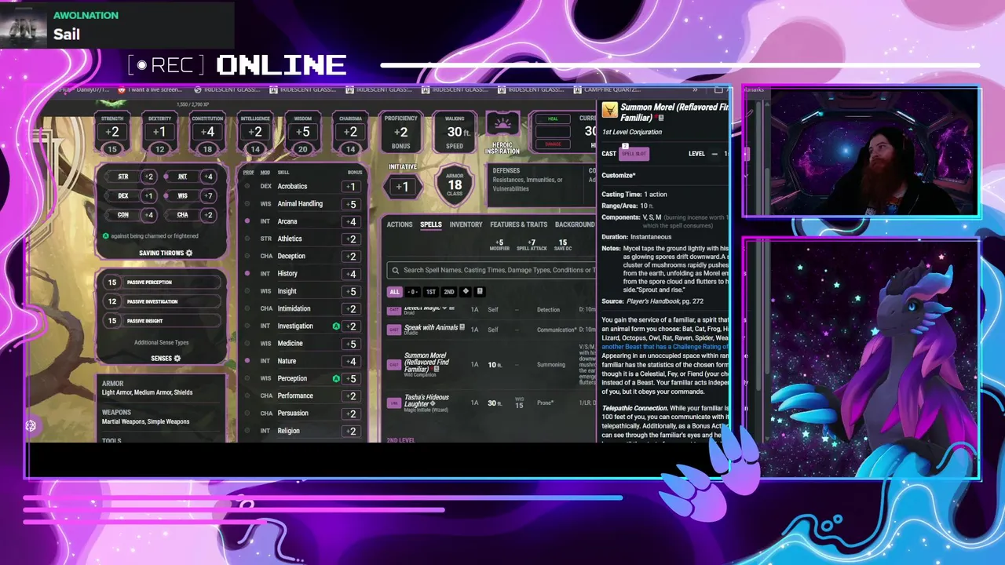Image resolution: width=1005 pixels, height=565 pixels.
Task: Open Tasha's Hideous Laughter spell details
Action: point(426,401)
